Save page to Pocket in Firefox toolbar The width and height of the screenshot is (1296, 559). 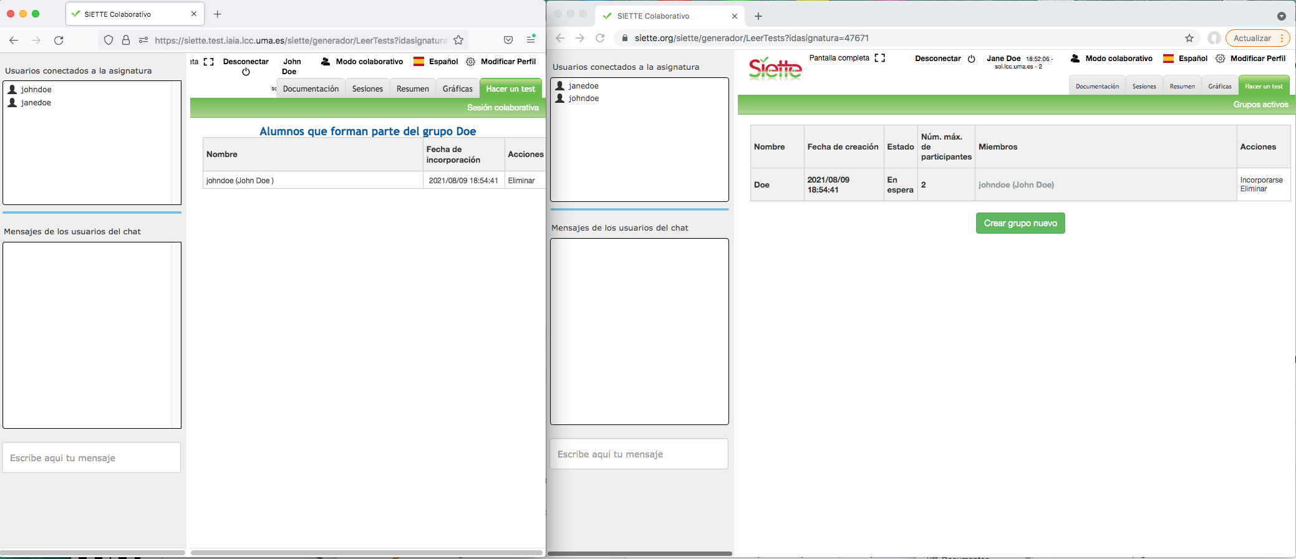pos(508,40)
